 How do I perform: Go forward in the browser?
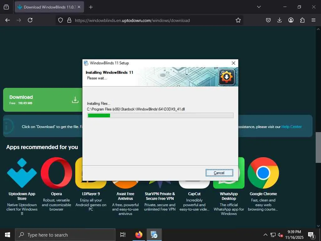point(19,20)
